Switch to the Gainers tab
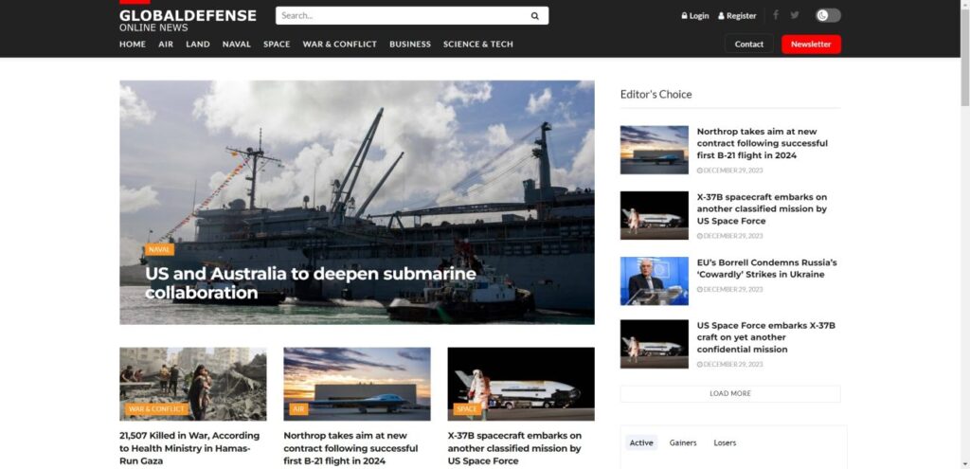This screenshot has height=469, width=970. 683,442
